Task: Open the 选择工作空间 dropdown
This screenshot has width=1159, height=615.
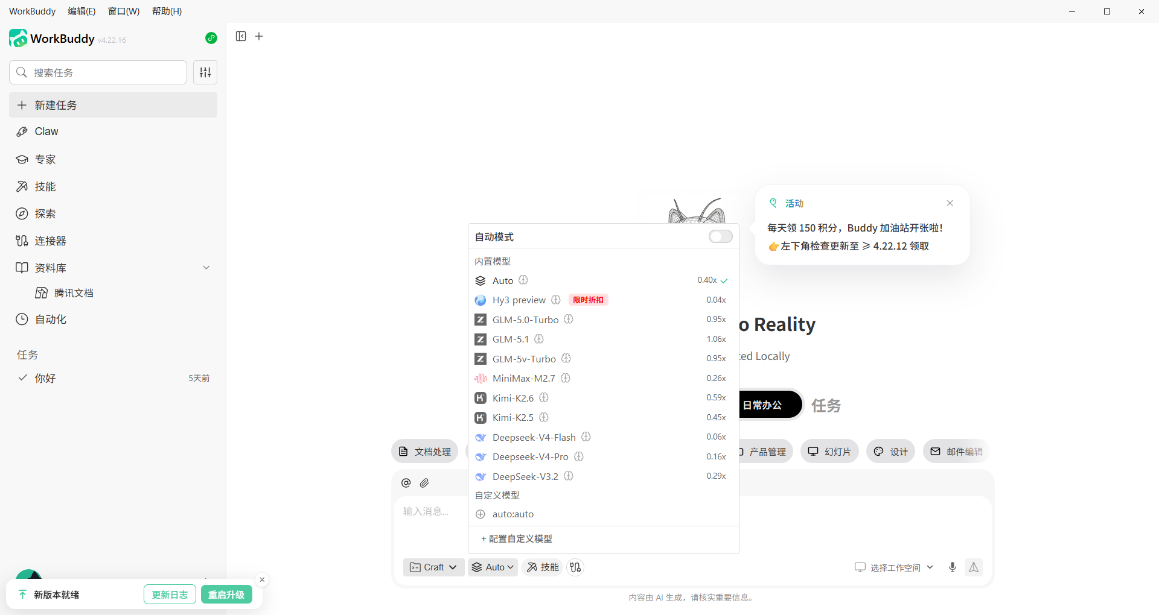Action: click(x=894, y=567)
